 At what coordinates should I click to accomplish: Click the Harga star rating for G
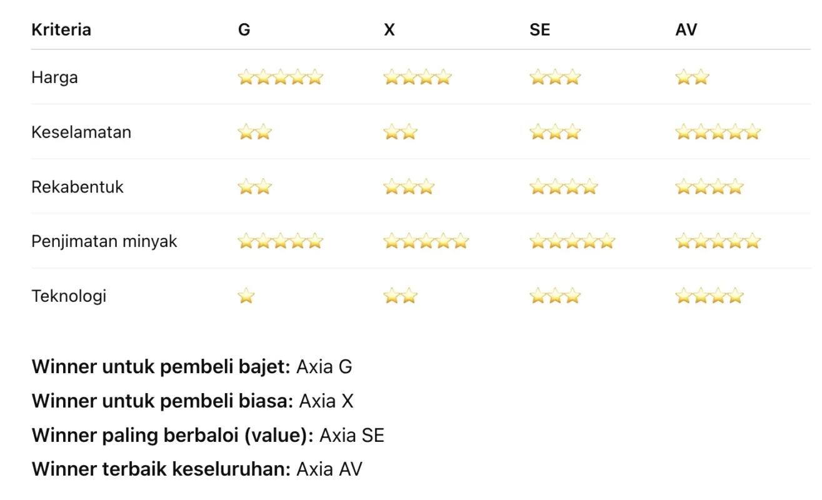(280, 77)
